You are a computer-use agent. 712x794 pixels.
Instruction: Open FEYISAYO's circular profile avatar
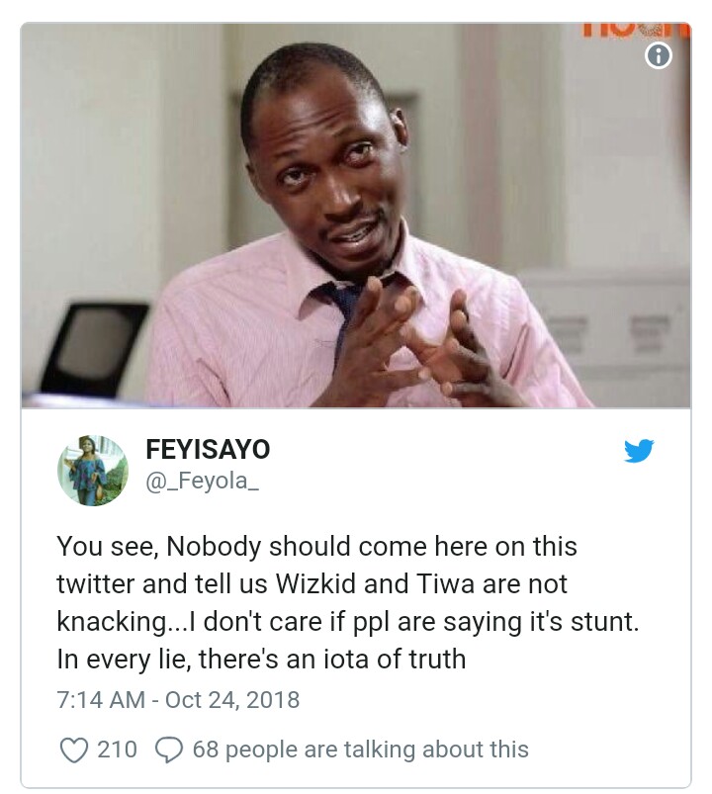pos(93,471)
